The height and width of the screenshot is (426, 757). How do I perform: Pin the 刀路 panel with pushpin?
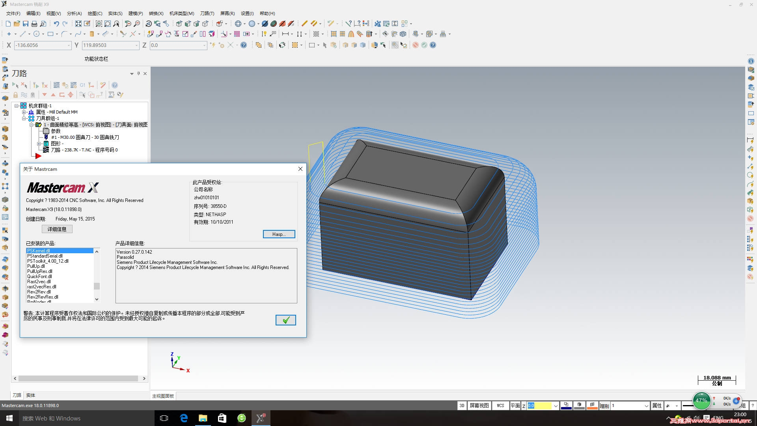point(138,73)
